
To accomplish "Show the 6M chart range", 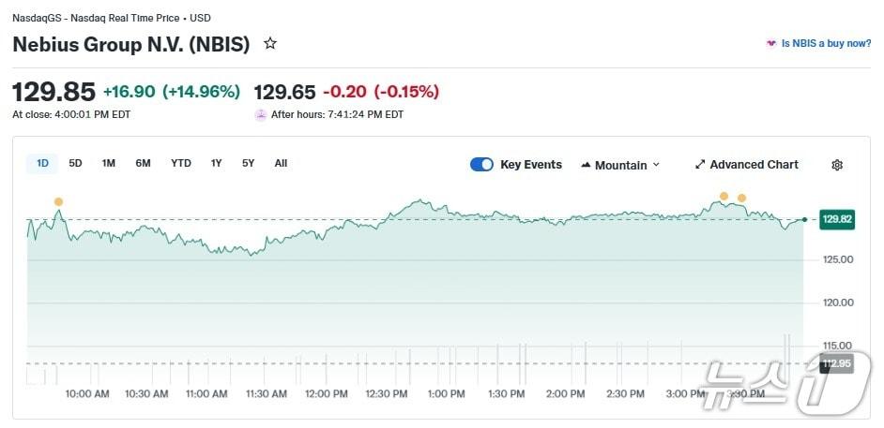I will coord(143,164).
